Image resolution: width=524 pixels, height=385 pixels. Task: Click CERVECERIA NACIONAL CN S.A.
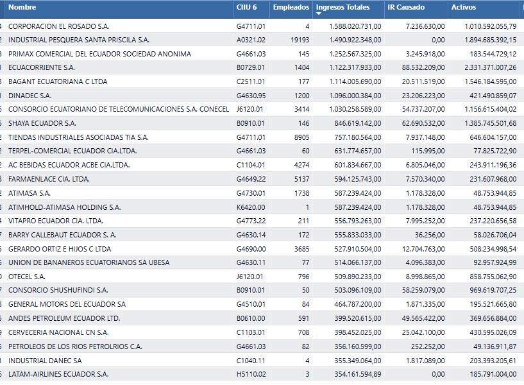click(x=58, y=332)
